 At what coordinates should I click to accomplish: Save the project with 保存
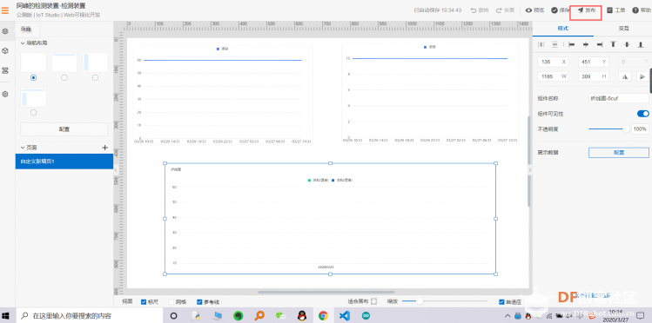[560, 10]
